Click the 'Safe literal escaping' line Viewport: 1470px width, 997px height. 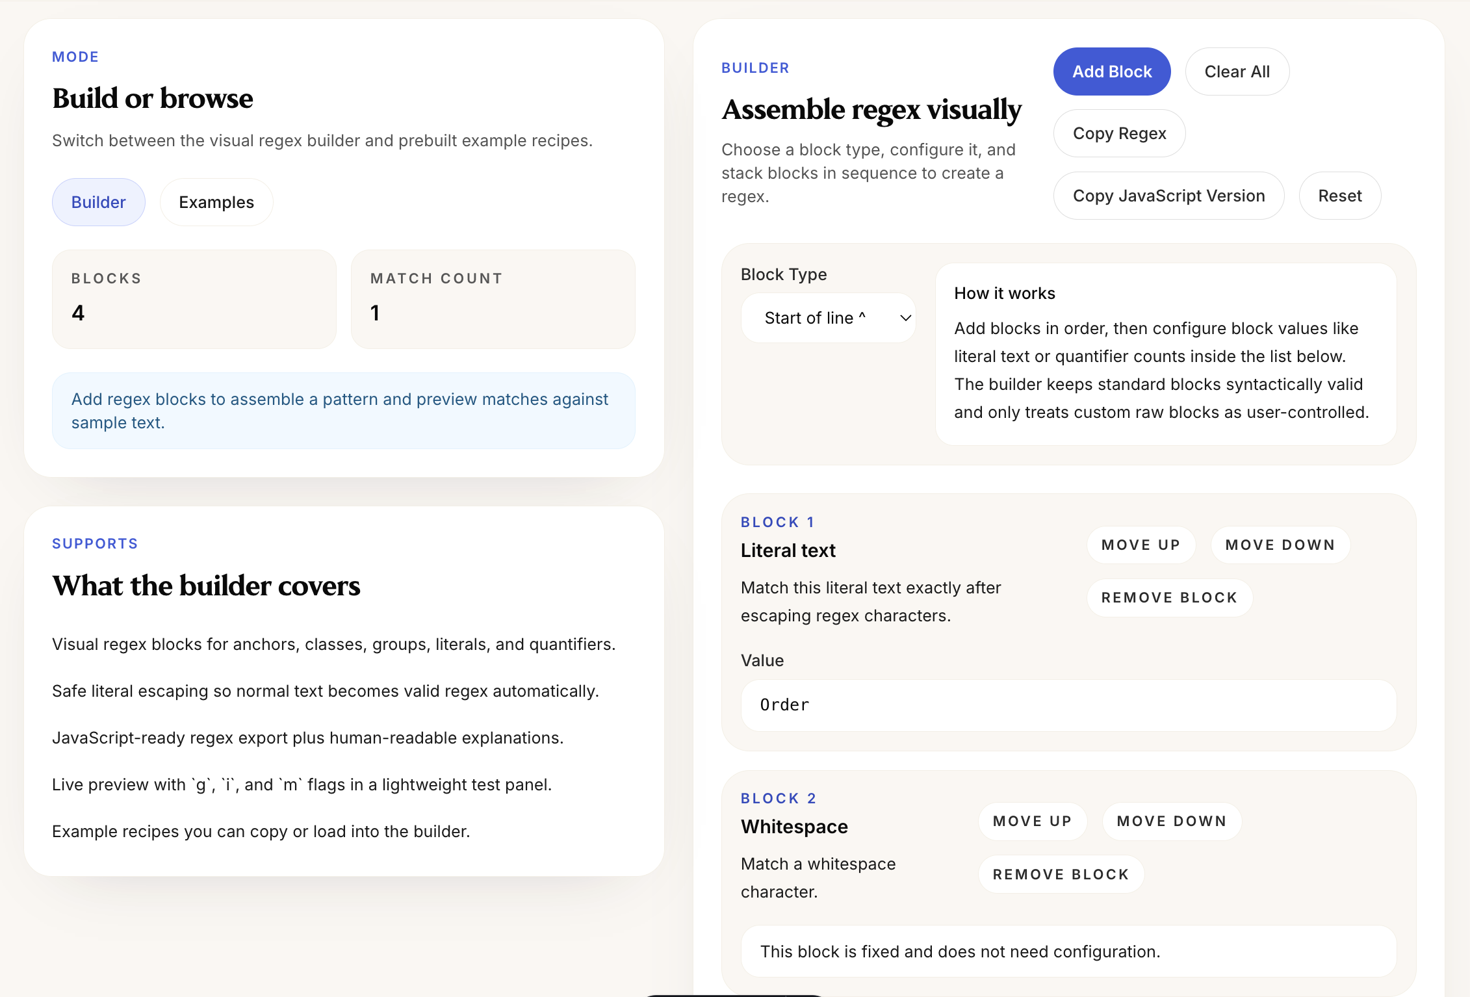point(326,691)
